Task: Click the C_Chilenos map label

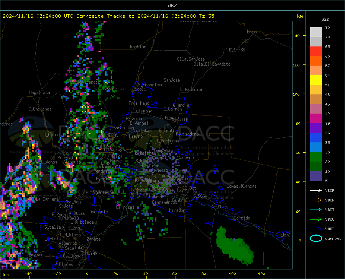Action: point(40,109)
